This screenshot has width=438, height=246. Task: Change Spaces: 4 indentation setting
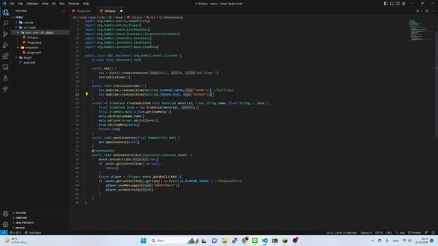pos(366,232)
